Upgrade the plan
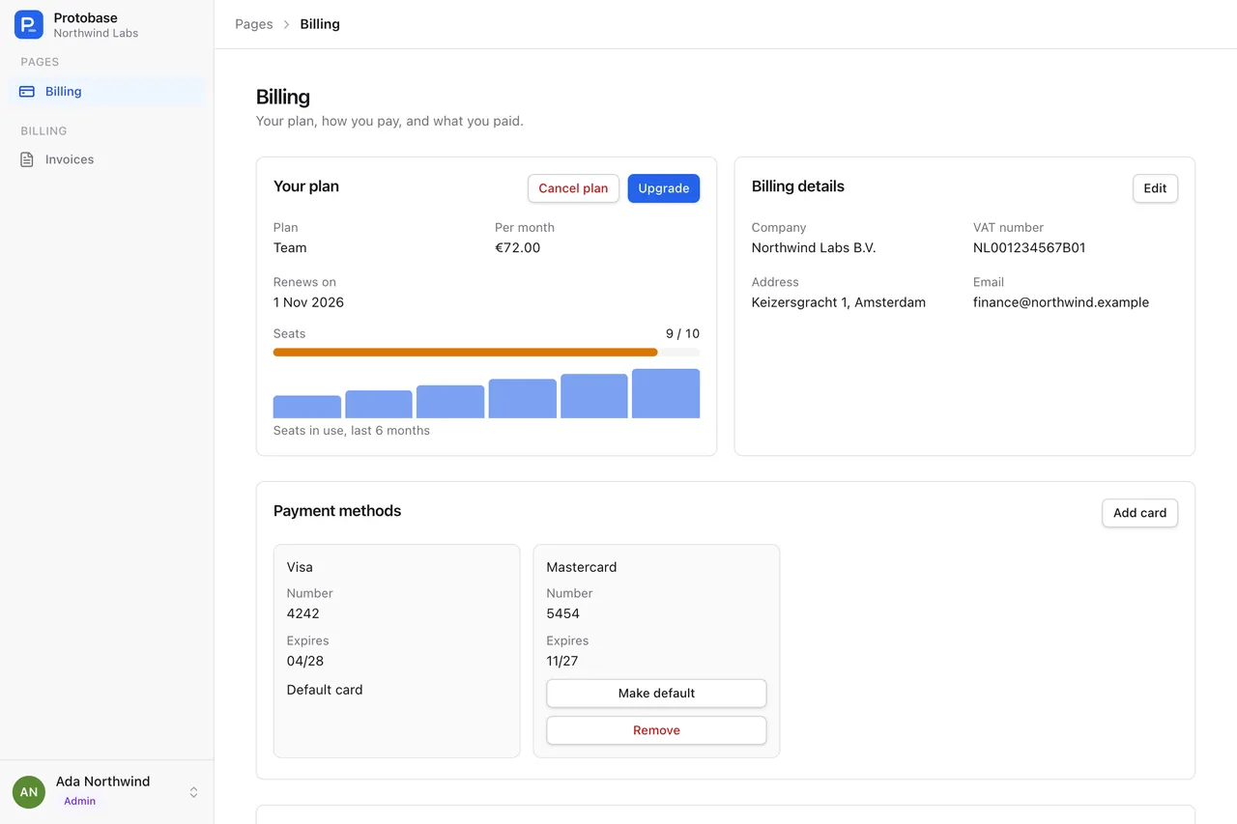Viewport: 1237px width, 824px height. (x=664, y=188)
